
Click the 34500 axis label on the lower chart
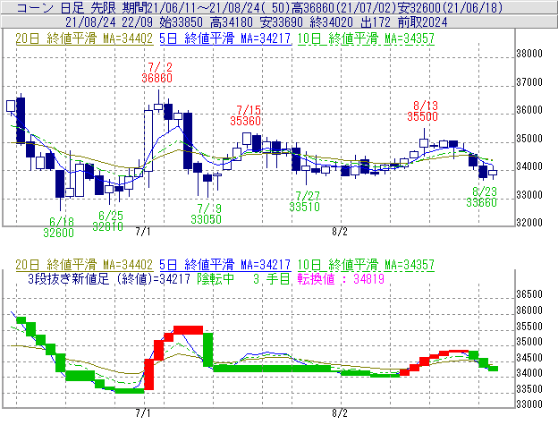coord(529,358)
